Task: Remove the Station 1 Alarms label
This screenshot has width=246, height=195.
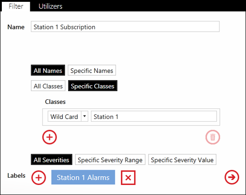Action: (128, 178)
